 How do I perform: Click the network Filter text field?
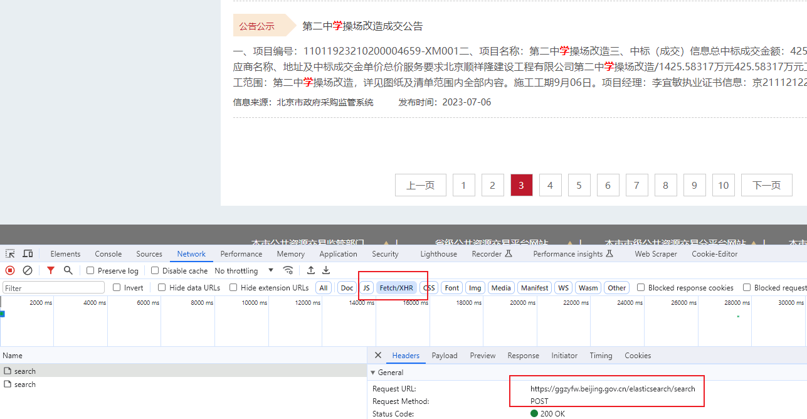[54, 288]
